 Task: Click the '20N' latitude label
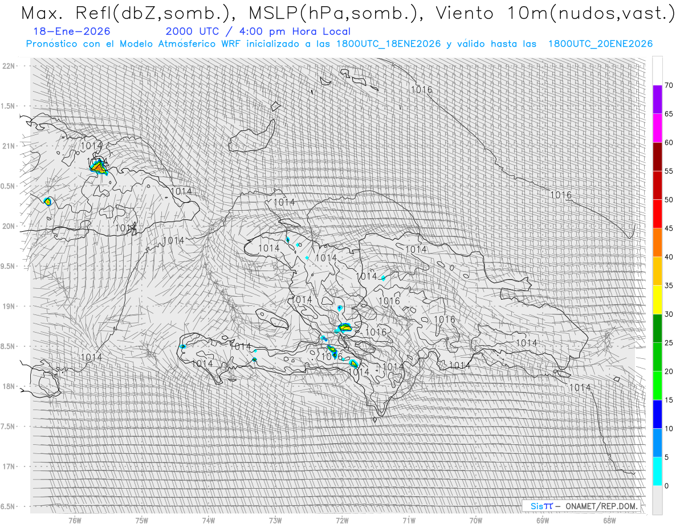pos(9,226)
